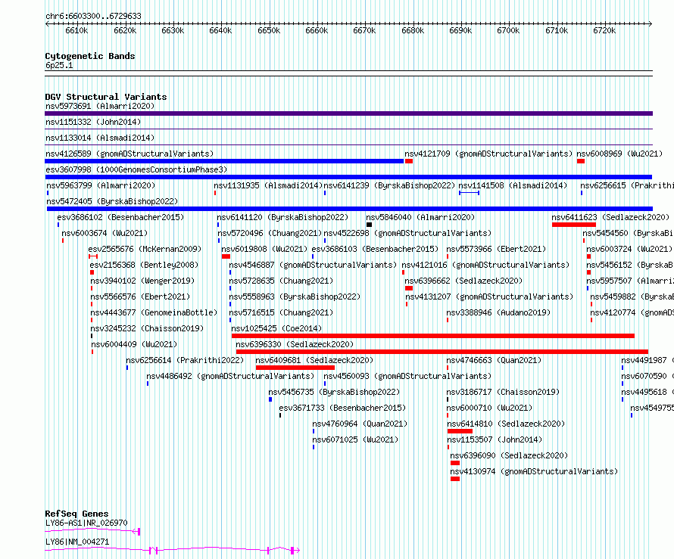Viewport: 674px width, 559px height.
Task: Click esv3607998 (1000GenomesConsortiumPhase3) label
Action: [136, 169]
